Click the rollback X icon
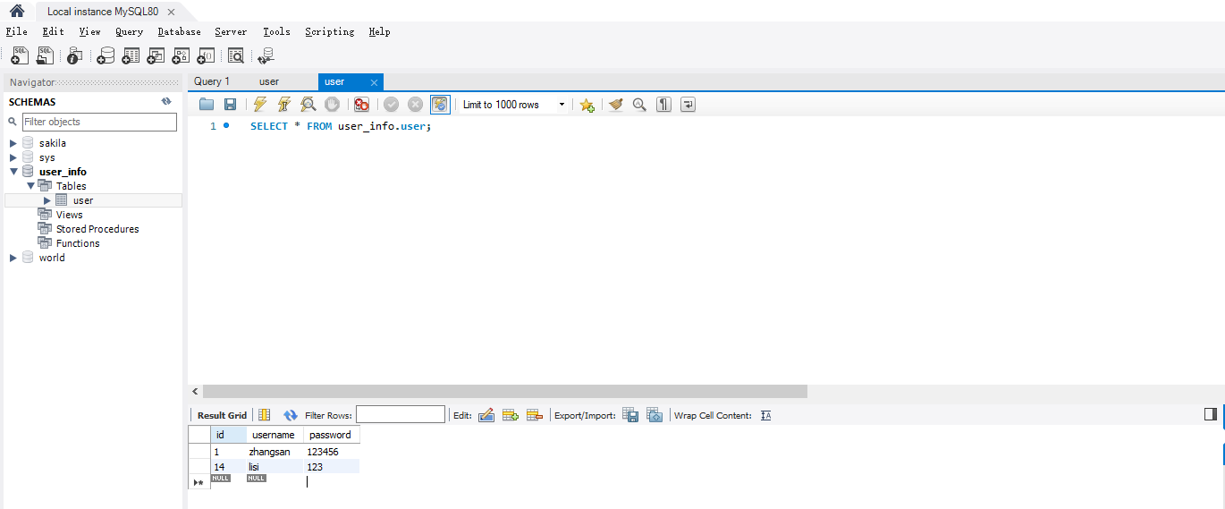The image size is (1225, 509). (x=415, y=105)
